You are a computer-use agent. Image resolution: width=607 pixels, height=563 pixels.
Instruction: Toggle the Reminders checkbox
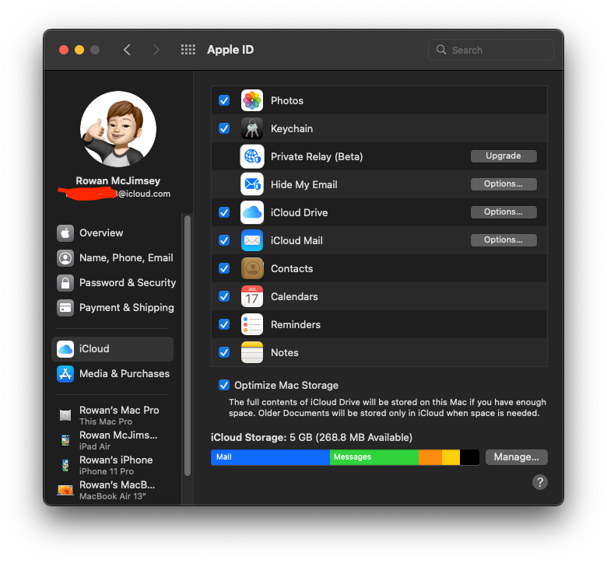(x=224, y=324)
